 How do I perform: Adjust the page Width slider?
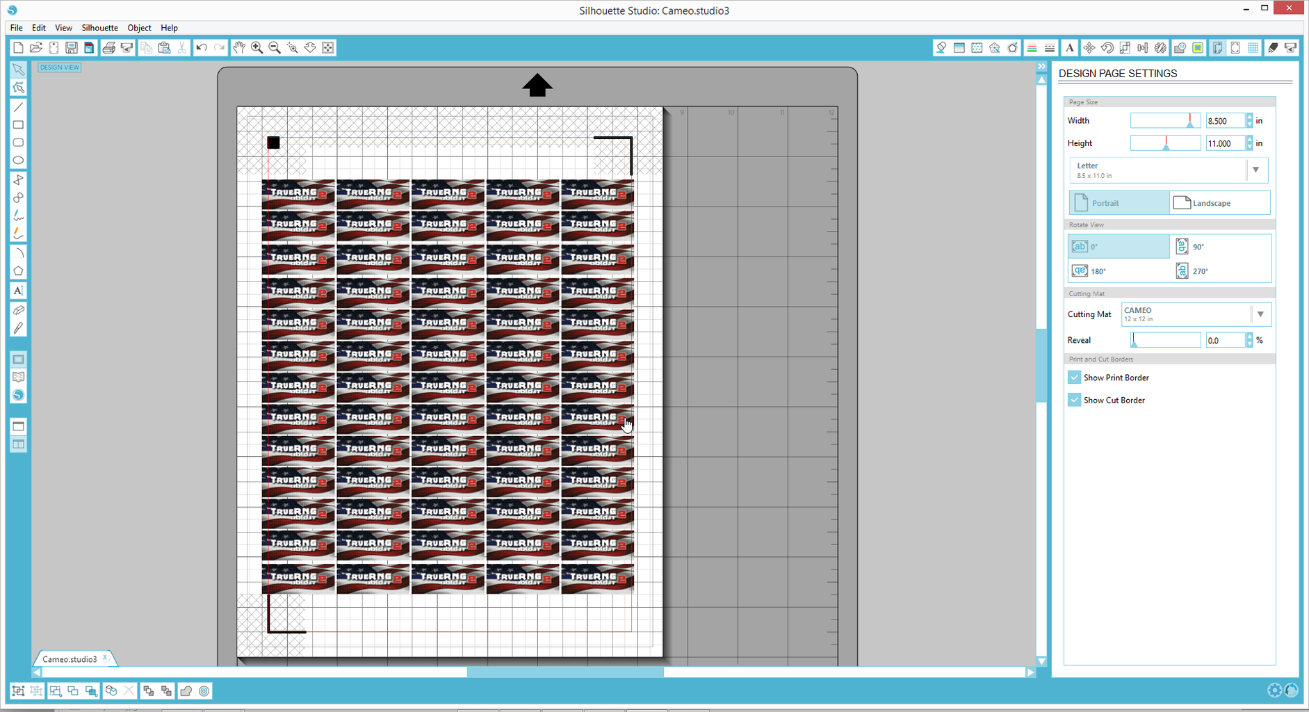tap(1165, 121)
